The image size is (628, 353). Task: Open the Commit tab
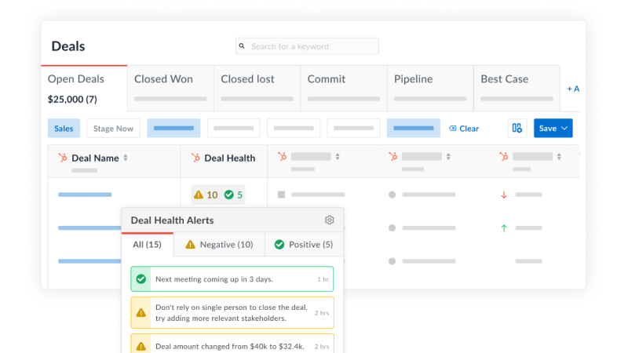click(344, 89)
